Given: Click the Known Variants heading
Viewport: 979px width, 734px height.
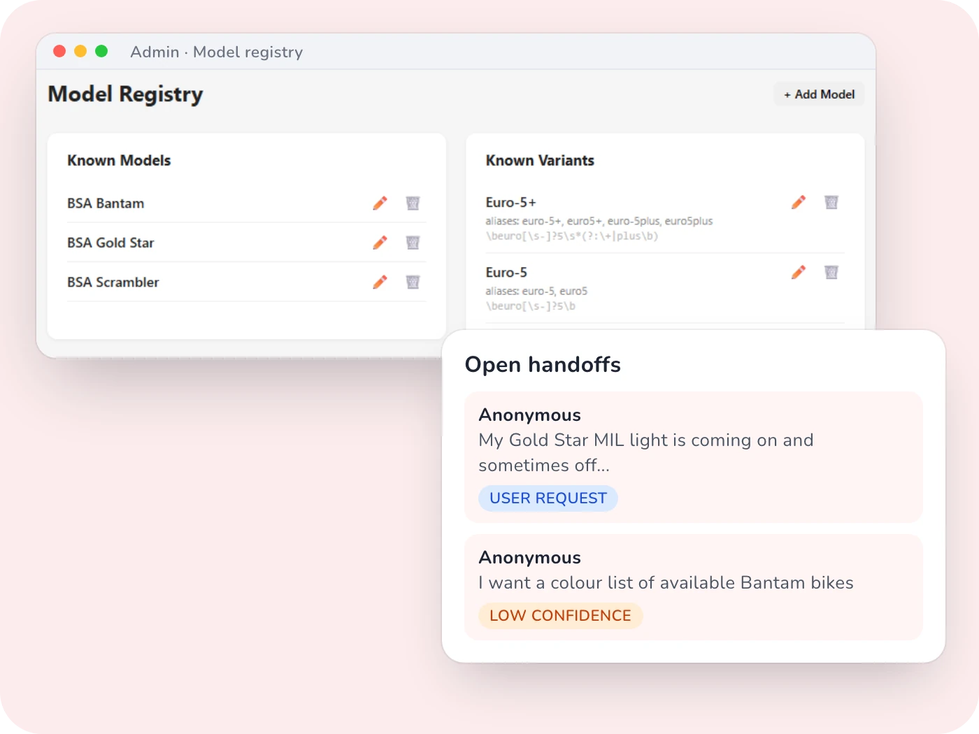Looking at the screenshot, I should [540, 161].
